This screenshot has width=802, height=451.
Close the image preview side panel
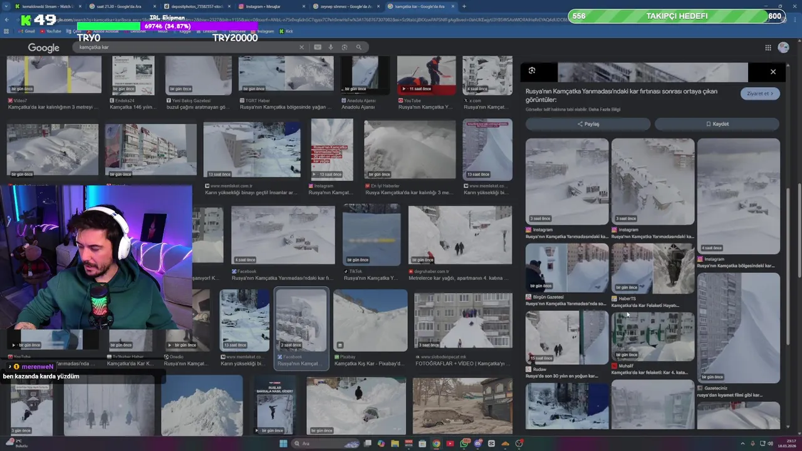773,71
